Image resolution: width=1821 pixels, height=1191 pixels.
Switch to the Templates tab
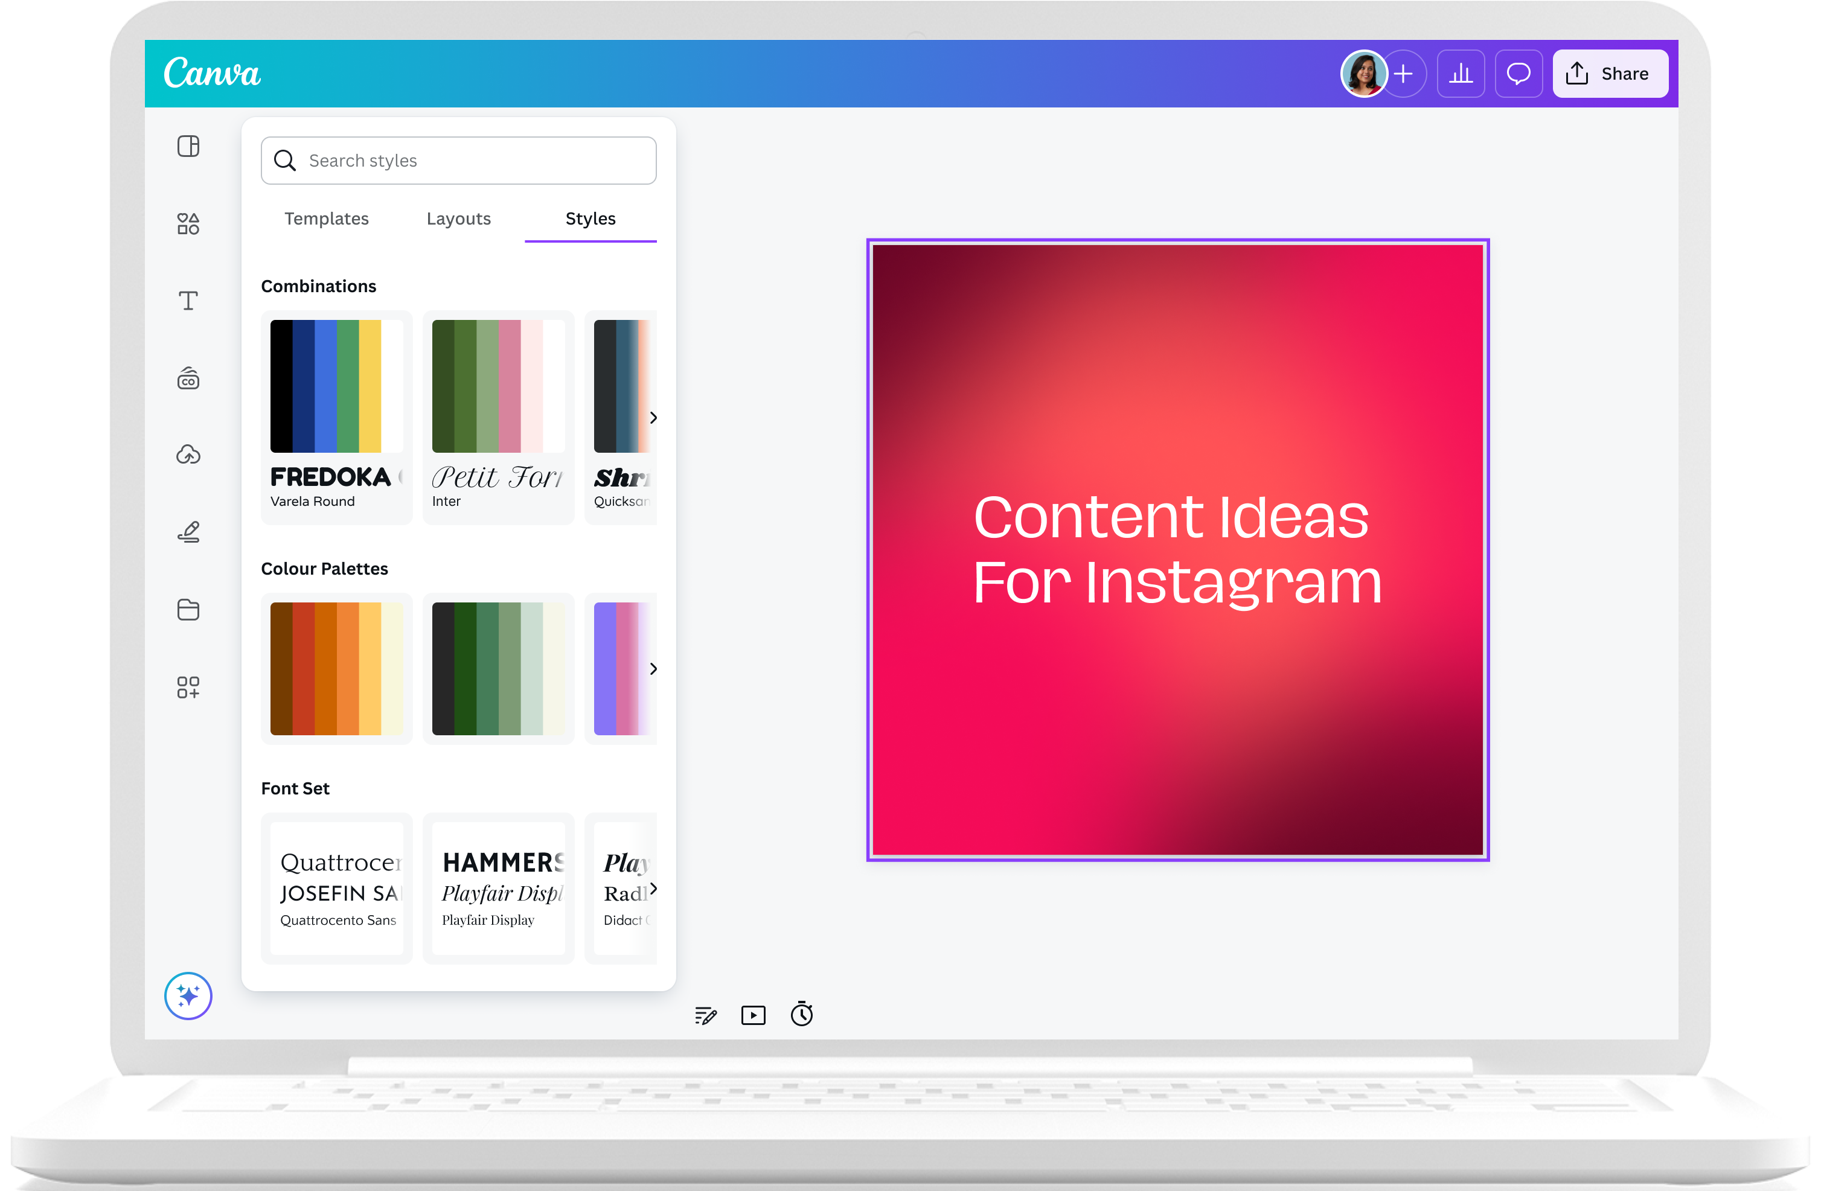(x=326, y=219)
